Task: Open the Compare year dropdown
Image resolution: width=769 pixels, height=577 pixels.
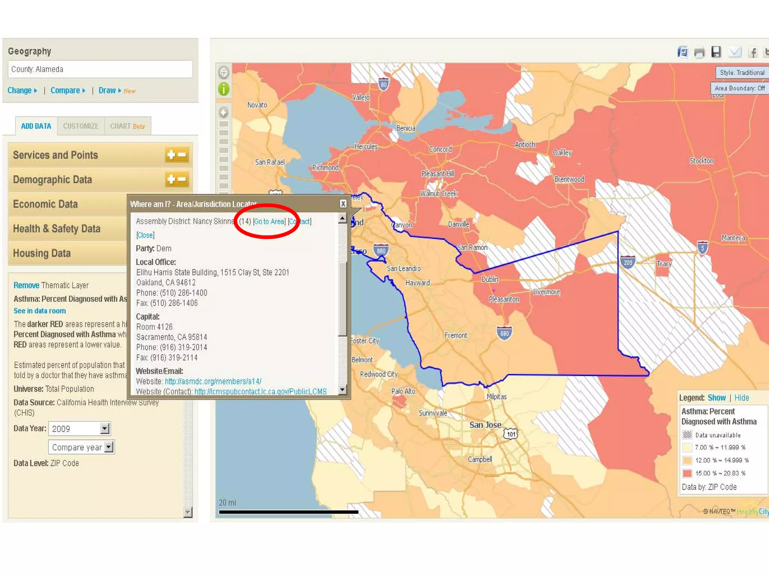Action: point(109,447)
